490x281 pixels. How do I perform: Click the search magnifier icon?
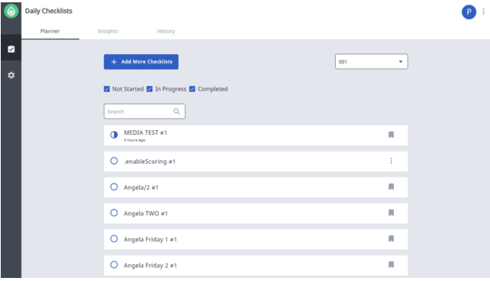pos(176,111)
